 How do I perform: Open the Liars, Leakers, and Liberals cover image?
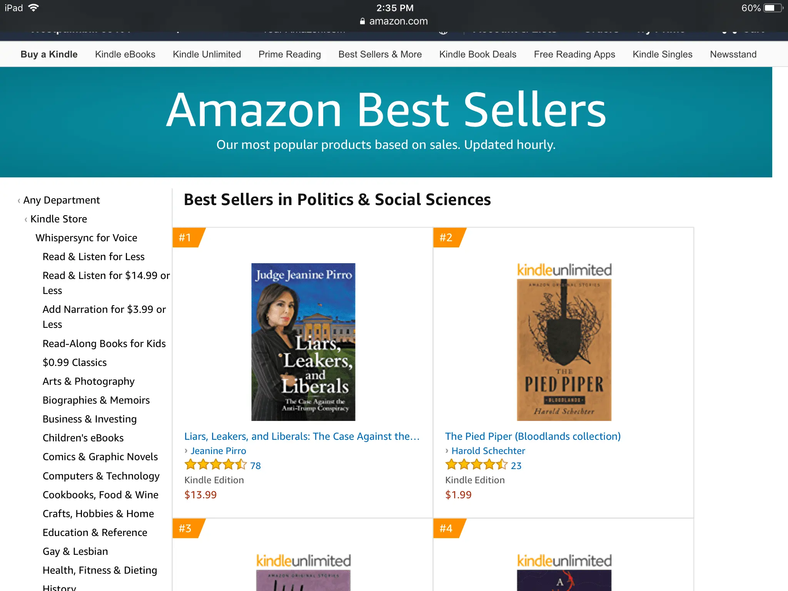coord(303,342)
